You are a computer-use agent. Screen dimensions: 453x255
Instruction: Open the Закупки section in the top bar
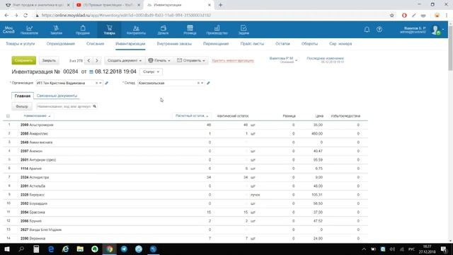(x=56, y=30)
